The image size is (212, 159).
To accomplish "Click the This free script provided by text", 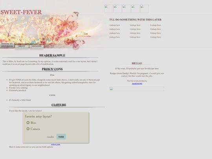I will point(137,81).
